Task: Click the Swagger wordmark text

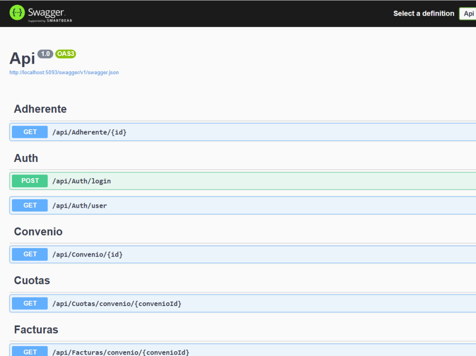Action: pos(46,12)
